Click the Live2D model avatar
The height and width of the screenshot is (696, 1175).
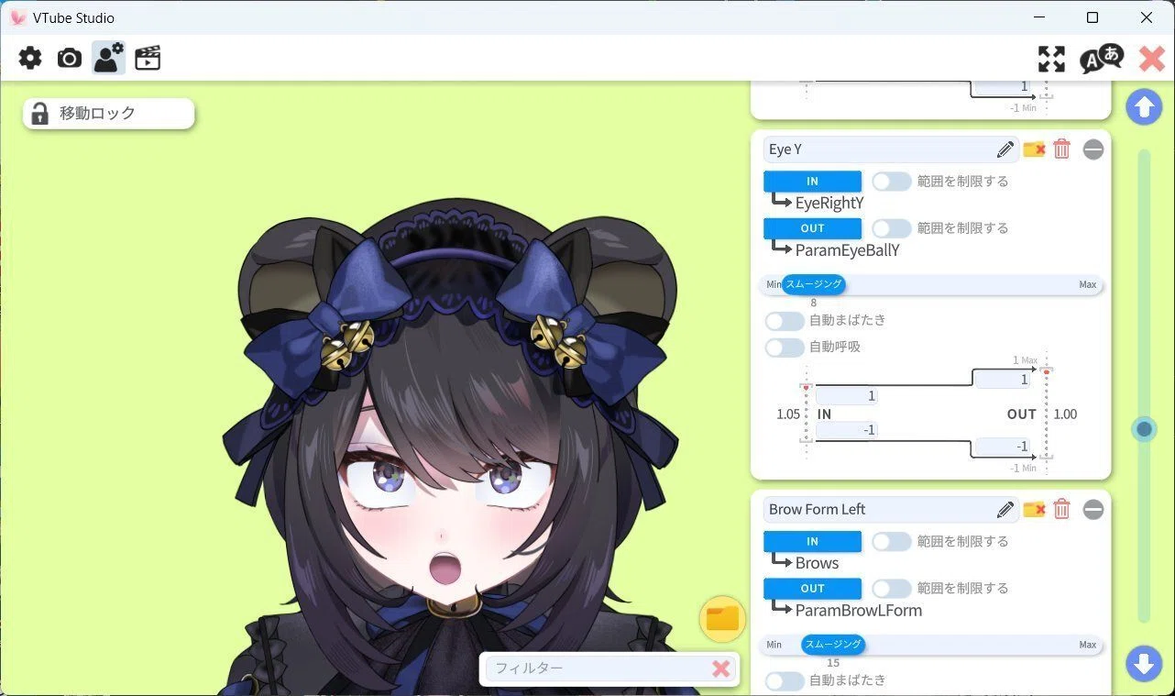coord(449,449)
